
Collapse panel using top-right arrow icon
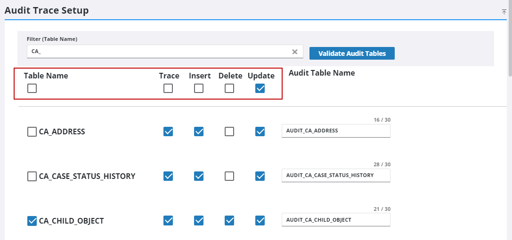pyautogui.click(x=504, y=12)
